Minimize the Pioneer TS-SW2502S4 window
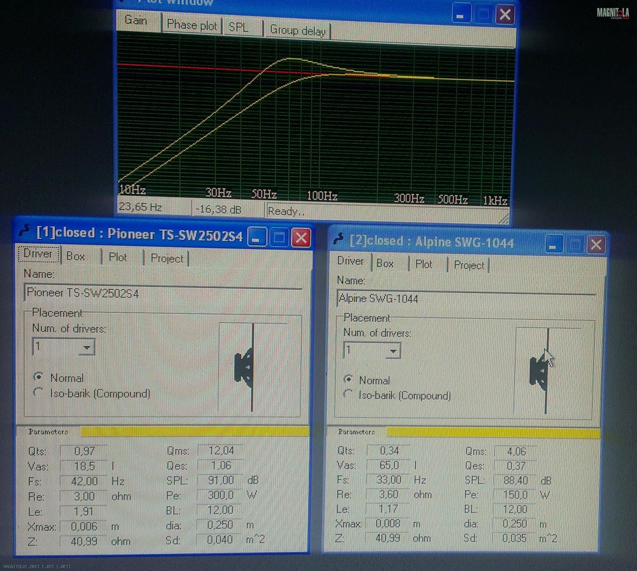 coord(257,237)
